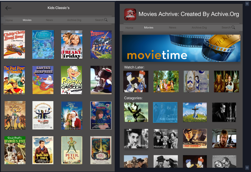Viewport: 251px width, 172px height.
Task: Click the Movies Achrive: Created By Achive.Org title
Action: tap(189, 14)
